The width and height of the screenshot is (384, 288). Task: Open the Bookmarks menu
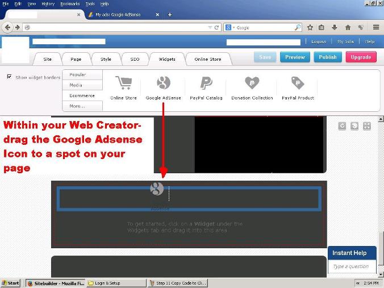[70, 3]
